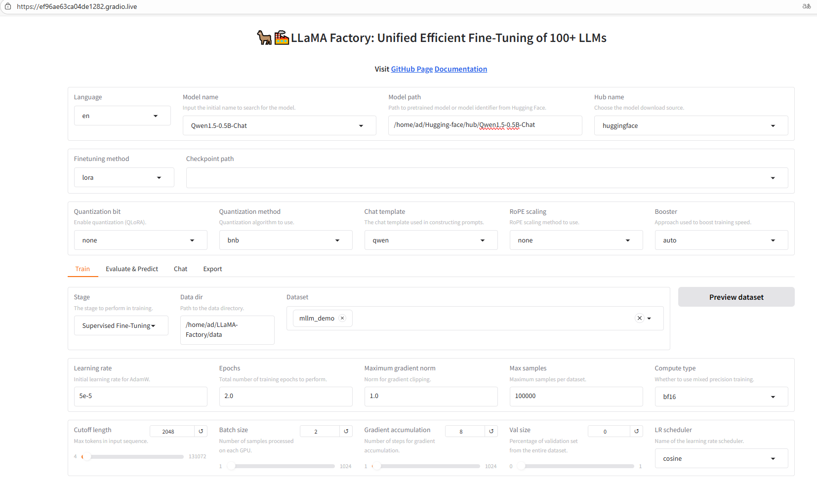Click the Epochs input field
This screenshot has width=817, height=482.
286,396
